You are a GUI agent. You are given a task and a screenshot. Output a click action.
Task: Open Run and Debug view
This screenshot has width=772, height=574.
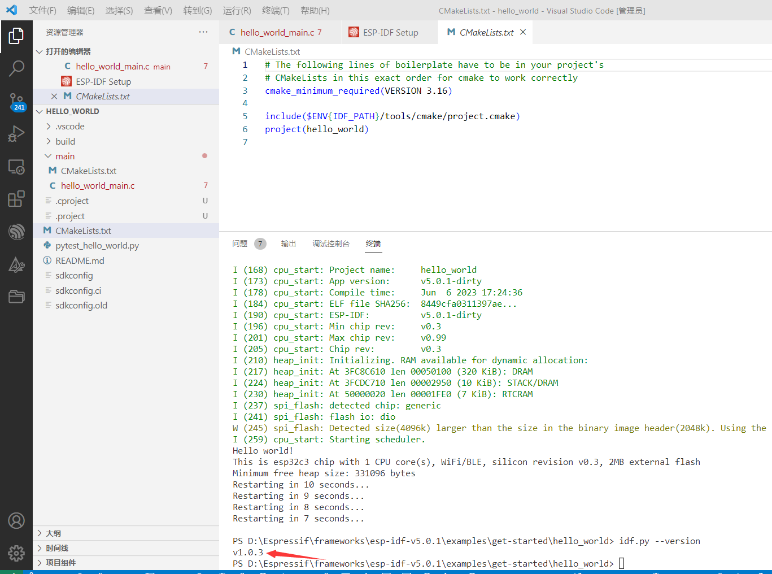coord(16,134)
